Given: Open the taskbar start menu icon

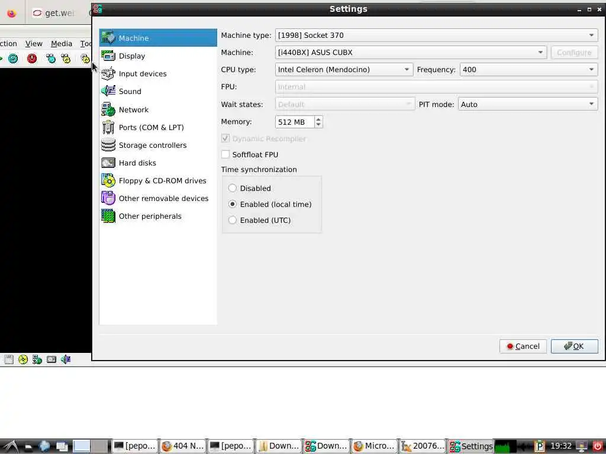Looking at the screenshot, I should (11, 446).
